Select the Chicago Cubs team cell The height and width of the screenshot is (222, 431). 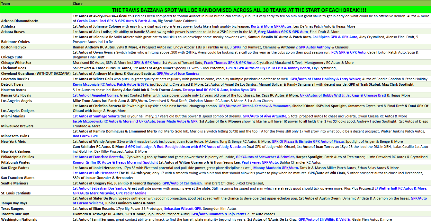(36, 55)
